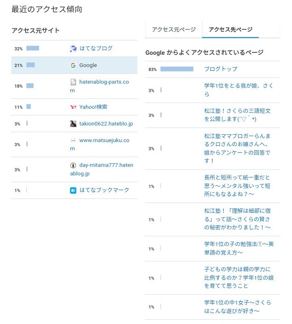Screen dimensions: 292x324
Task: Click the はてなブログ site icon
Action: (73, 49)
